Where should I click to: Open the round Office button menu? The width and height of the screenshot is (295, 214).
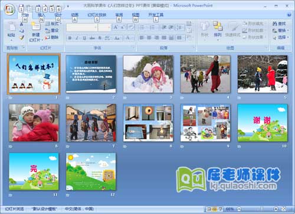point(10,9)
